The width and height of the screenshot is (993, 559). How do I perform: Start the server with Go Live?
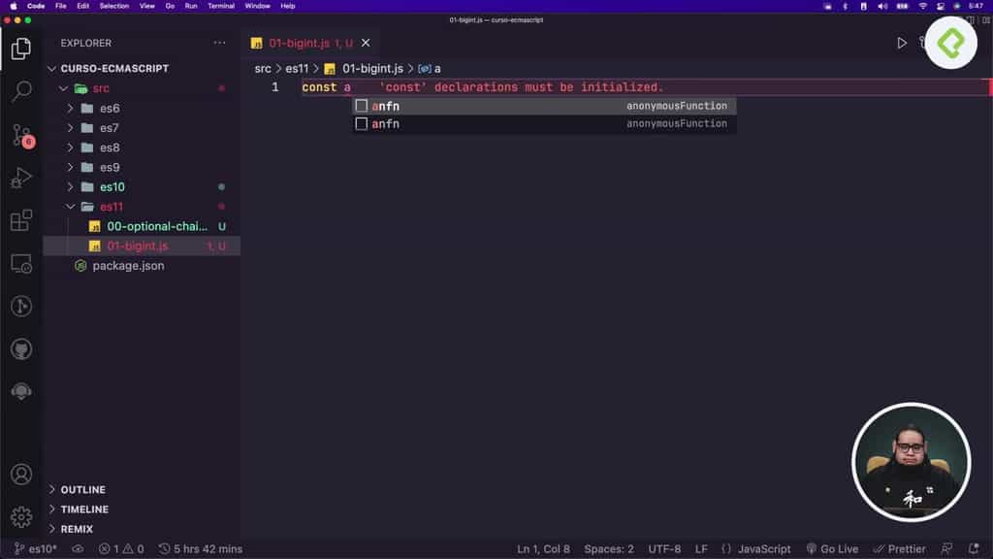[x=832, y=548]
